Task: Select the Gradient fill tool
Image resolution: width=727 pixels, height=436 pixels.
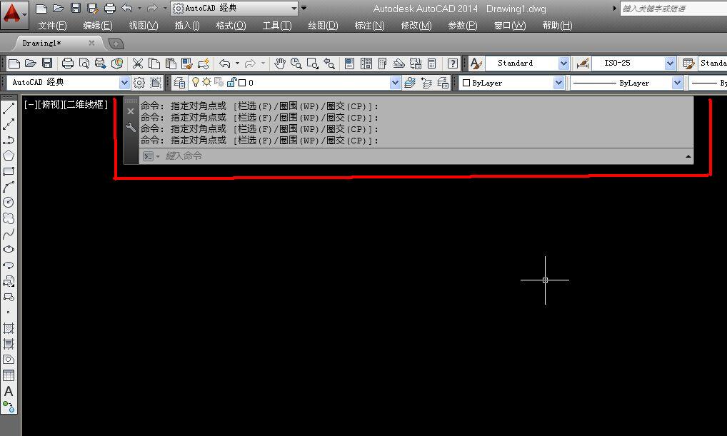Action: (9, 344)
